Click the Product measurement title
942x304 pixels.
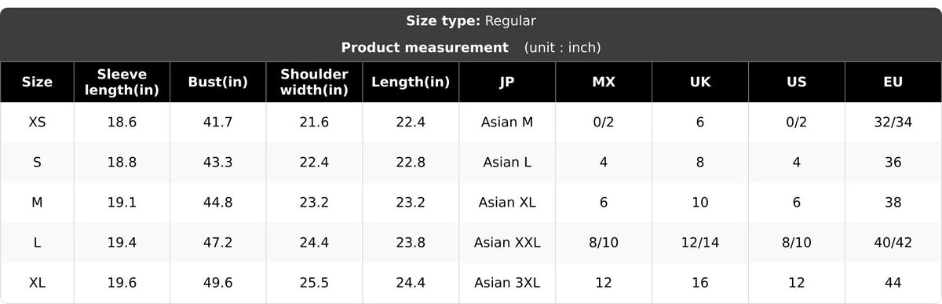(425, 47)
